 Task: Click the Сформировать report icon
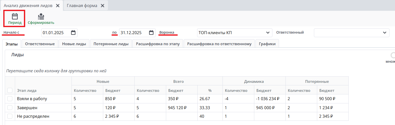click(x=41, y=17)
